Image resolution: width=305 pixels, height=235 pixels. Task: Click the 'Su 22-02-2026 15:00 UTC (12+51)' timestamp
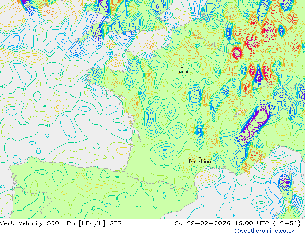coord(238,223)
